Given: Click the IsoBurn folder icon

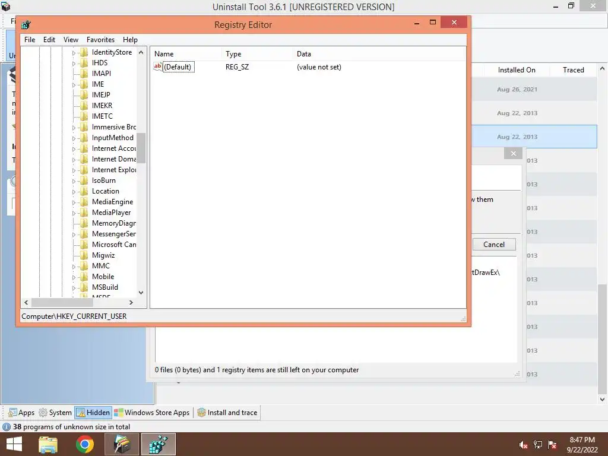Looking at the screenshot, I should point(84,180).
